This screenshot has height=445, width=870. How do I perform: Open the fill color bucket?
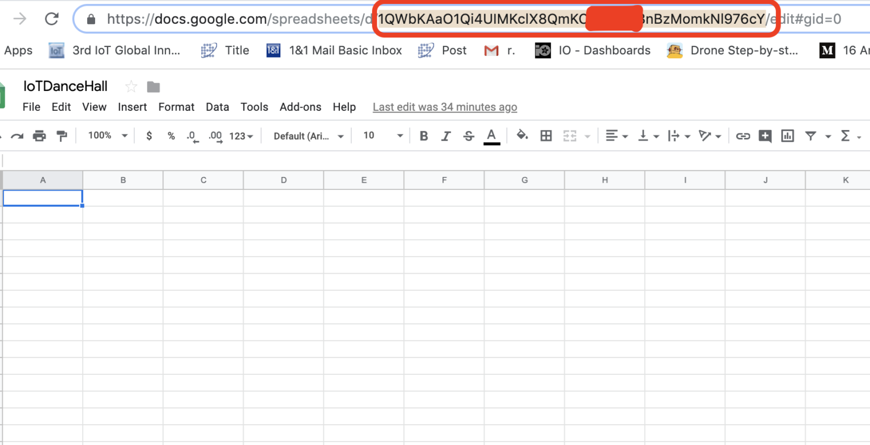(522, 135)
